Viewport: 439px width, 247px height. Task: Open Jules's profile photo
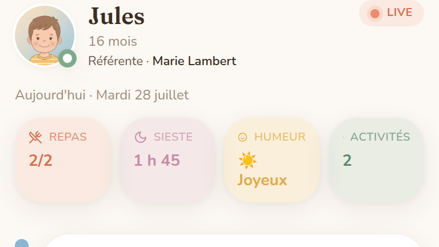(x=45, y=36)
